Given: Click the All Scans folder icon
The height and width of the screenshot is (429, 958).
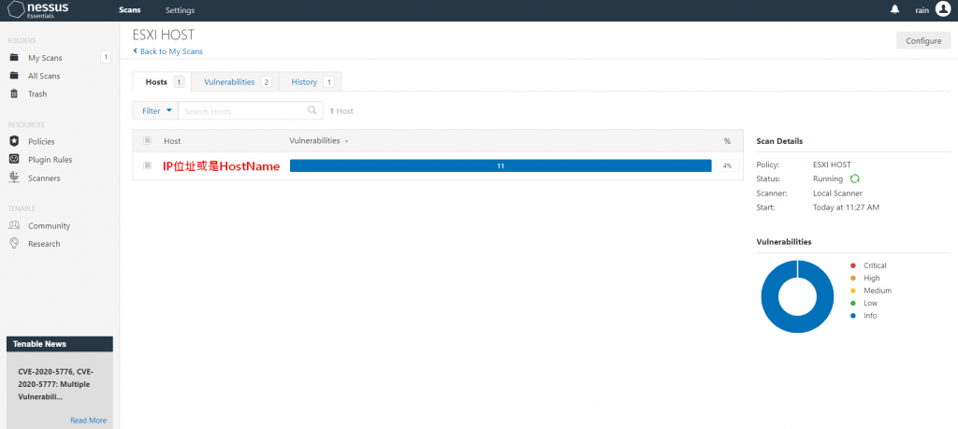Looking at the screenshot, I should click(x=14, y=76).
